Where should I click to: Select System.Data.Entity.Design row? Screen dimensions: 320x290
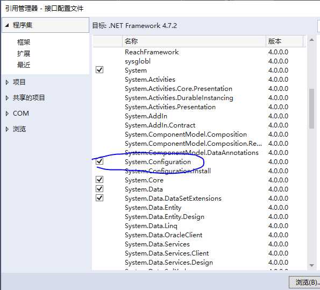tap(200, 217)
